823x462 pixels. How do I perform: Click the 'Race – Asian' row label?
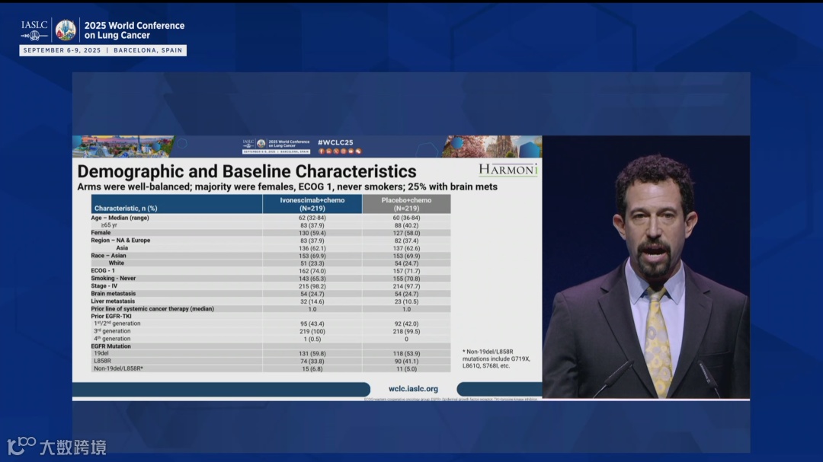tap(109, 256)
